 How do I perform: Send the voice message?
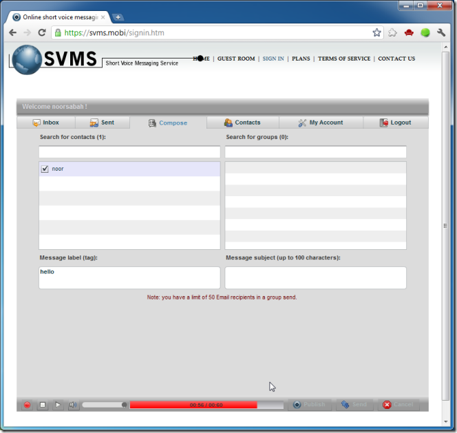[354, 404]
